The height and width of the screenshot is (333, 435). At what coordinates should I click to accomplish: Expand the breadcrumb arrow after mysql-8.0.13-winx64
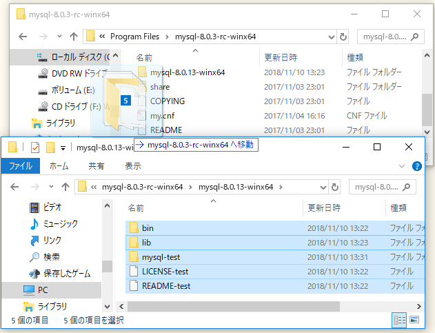click(281, 187)
